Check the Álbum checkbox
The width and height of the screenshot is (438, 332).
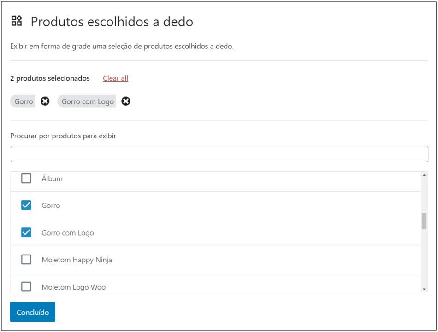coord(26,178)
